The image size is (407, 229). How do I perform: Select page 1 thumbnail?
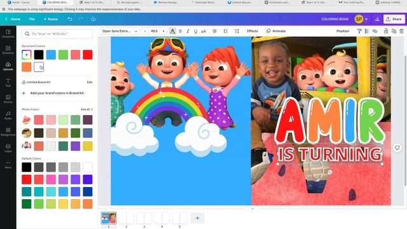tap(109, 218)
